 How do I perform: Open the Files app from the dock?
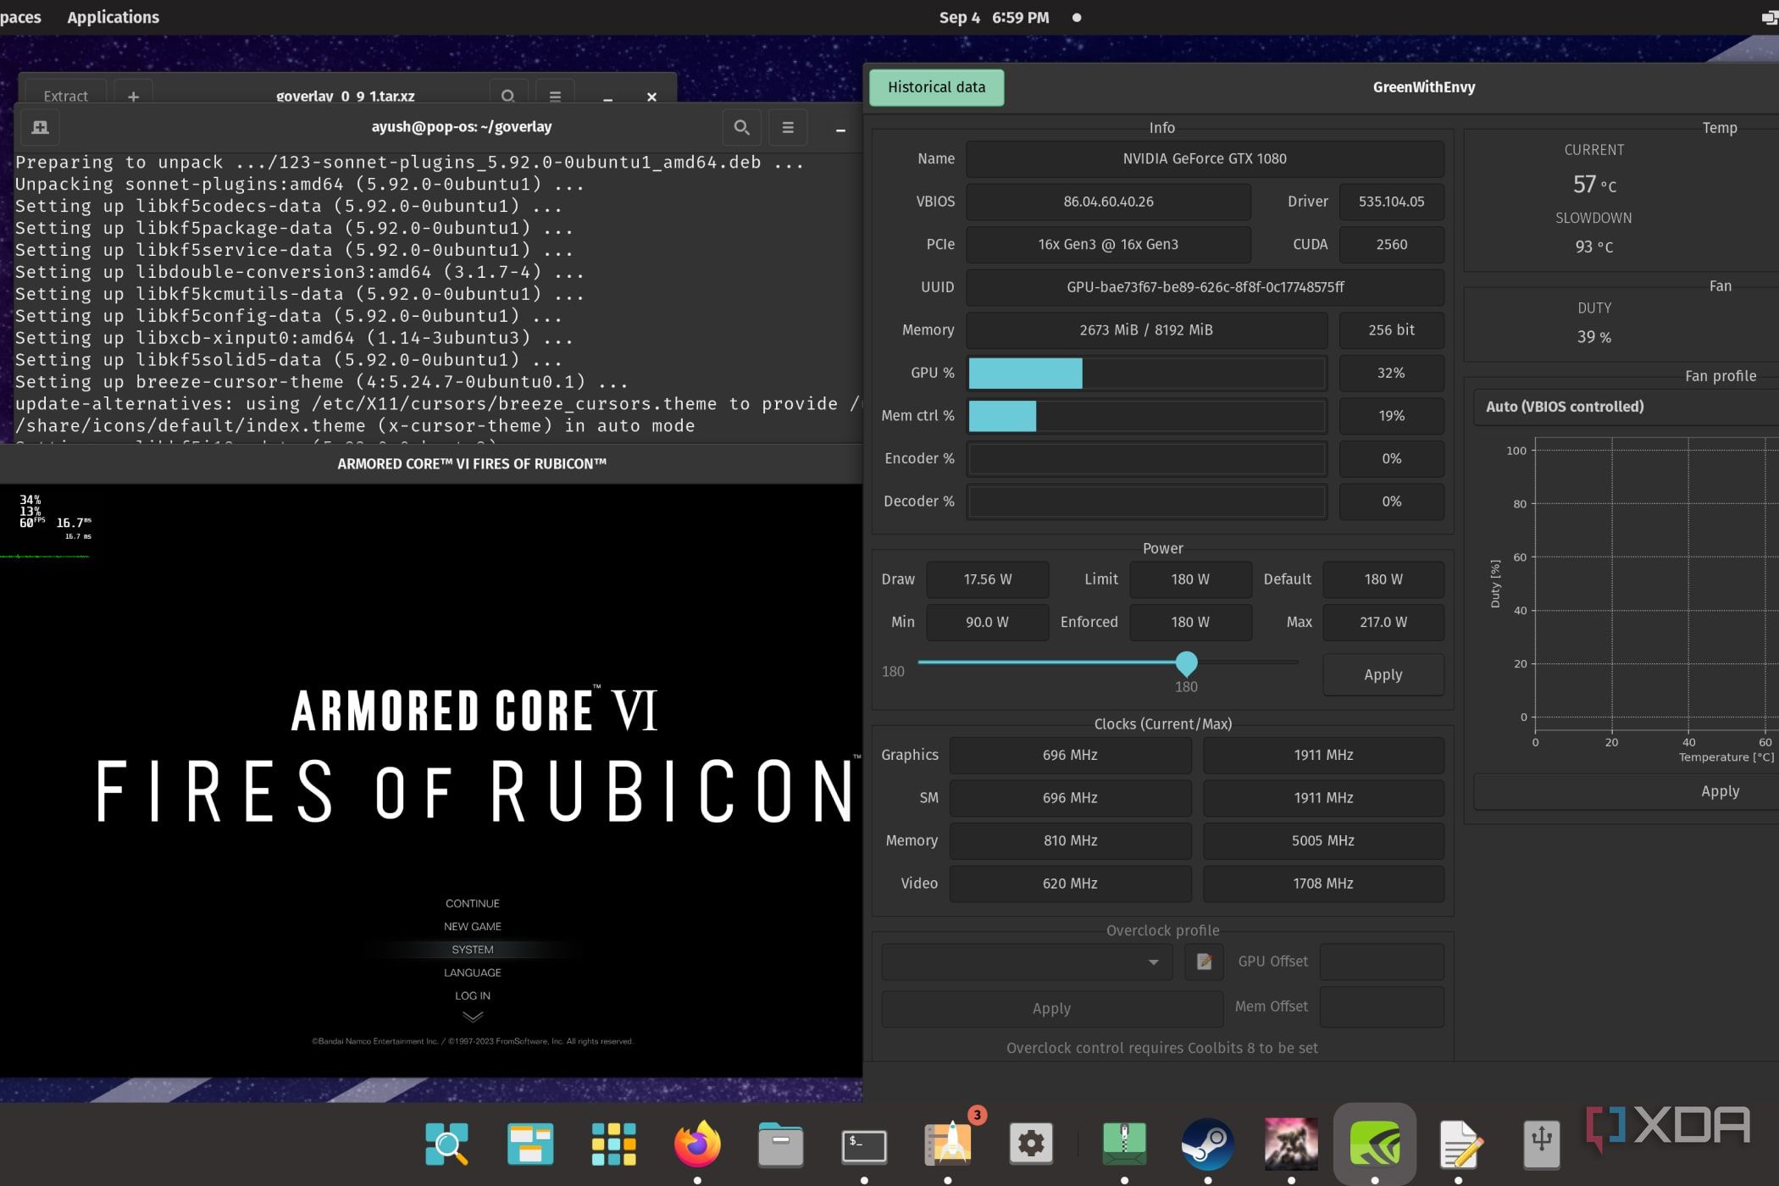click(x=780, y=1144)
